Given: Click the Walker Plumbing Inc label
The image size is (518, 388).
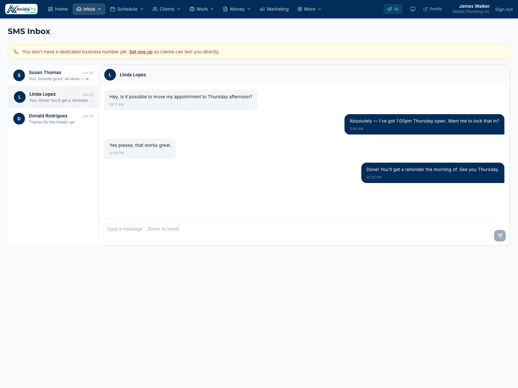Looking at the screenshot, I should point(471,12).
